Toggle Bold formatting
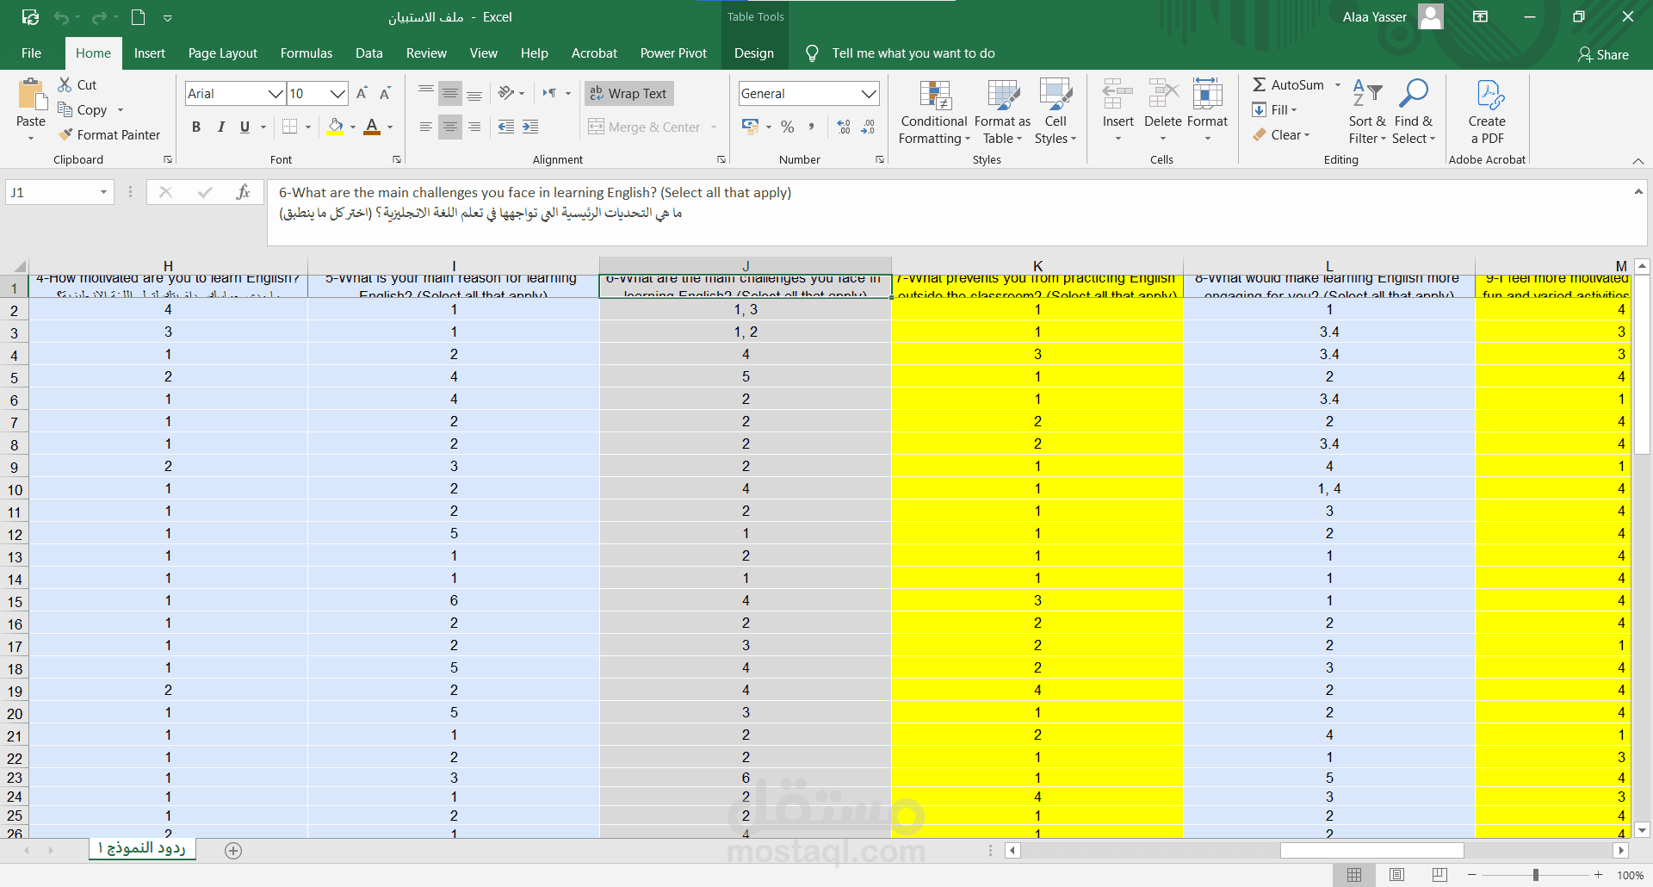 (196, 127)
